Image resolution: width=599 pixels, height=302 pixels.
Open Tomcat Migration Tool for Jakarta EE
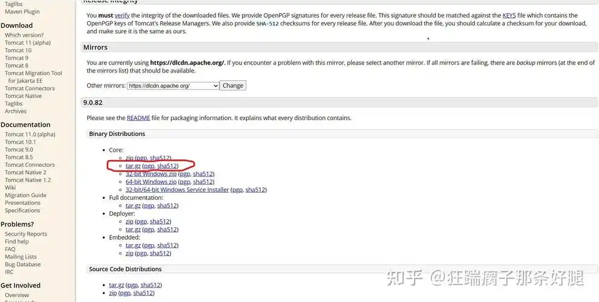[33, 77]
